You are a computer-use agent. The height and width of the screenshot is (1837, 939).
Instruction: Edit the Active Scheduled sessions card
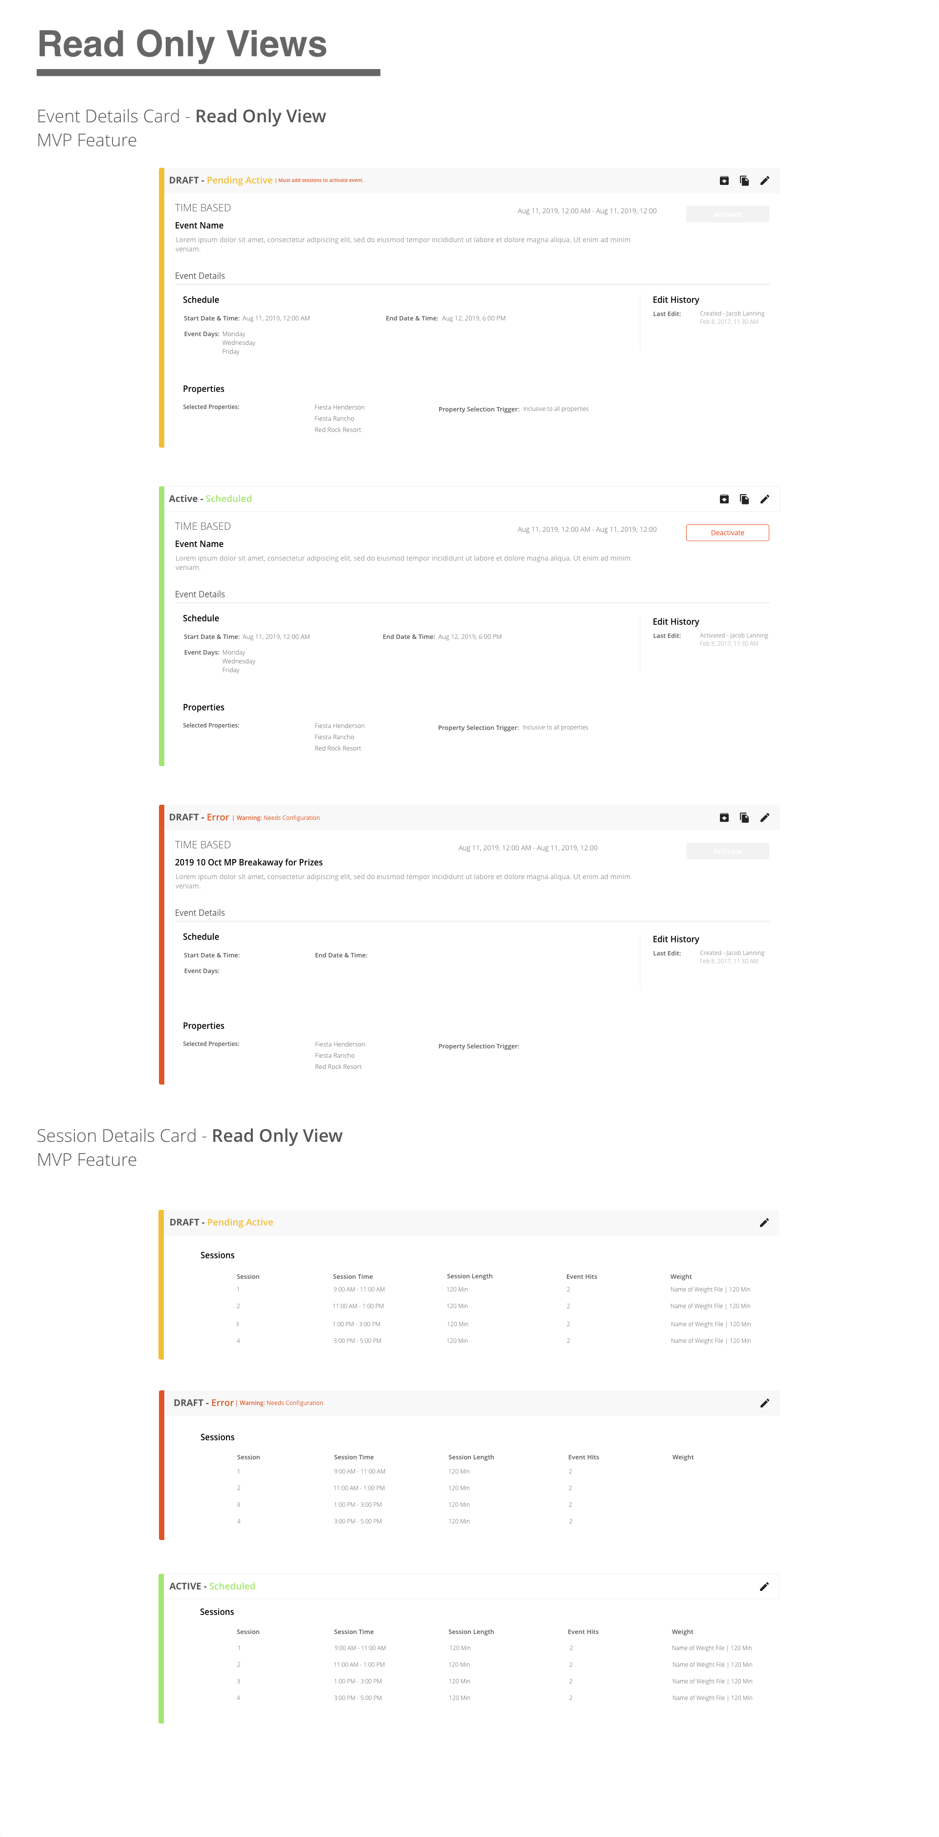[x=763, y=1586]
